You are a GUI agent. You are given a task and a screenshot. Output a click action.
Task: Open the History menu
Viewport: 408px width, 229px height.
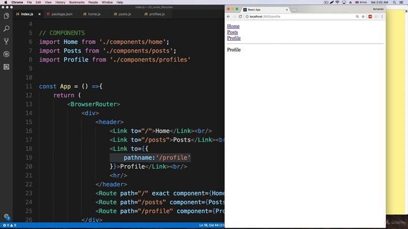[60, 3]
